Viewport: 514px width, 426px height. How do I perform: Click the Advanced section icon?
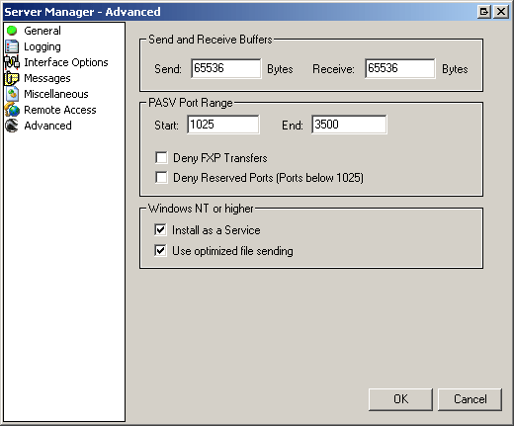point(12,126)
